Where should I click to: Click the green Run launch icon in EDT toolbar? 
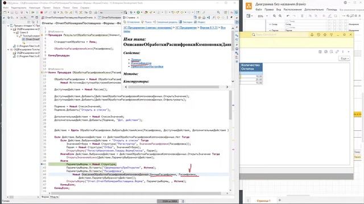click(138, 12)
